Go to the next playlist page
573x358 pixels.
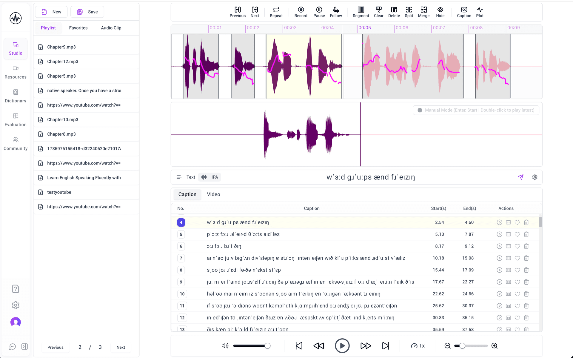tap(121, 347)
